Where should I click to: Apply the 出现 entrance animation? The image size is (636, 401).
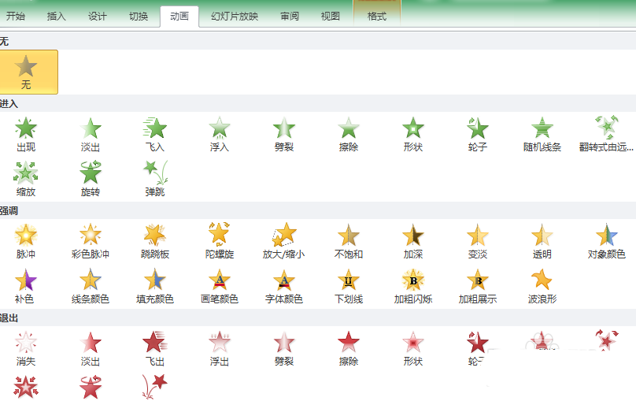click(x=26, y=135)
